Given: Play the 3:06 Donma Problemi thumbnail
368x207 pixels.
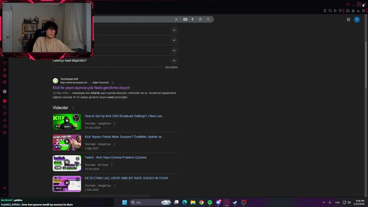Looking at the screenshot, I should tap(67, 163).
